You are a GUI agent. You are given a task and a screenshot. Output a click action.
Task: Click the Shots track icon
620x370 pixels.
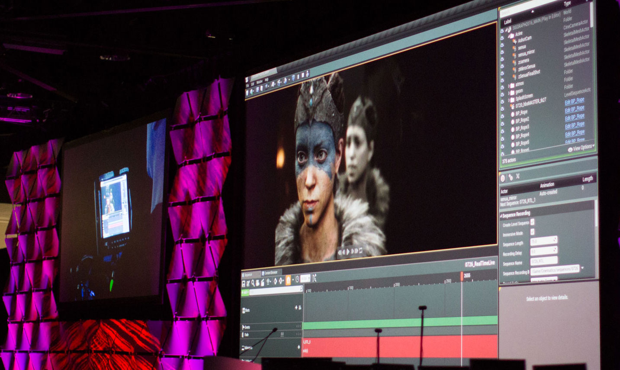[x=244, y=310]
